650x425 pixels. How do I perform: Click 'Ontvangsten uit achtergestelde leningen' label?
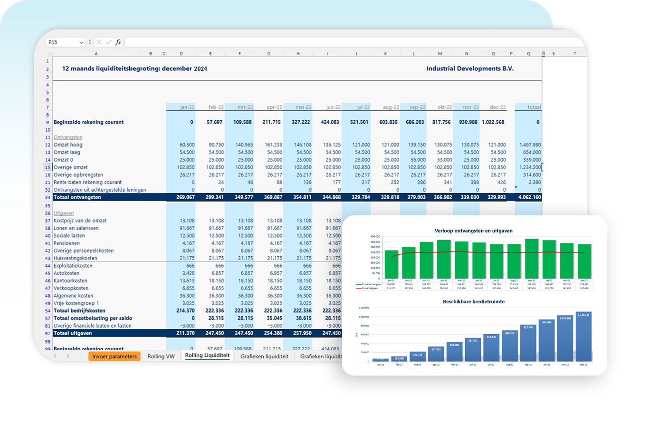pyautogui.click(x=100, y=190)
